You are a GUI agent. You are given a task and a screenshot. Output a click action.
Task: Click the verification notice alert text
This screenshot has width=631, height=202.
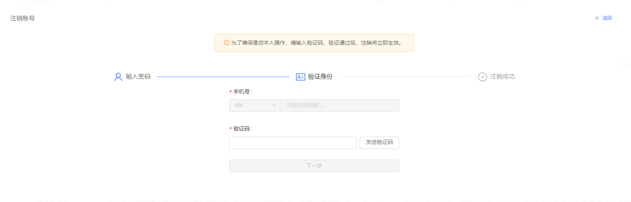click(316, 43)
